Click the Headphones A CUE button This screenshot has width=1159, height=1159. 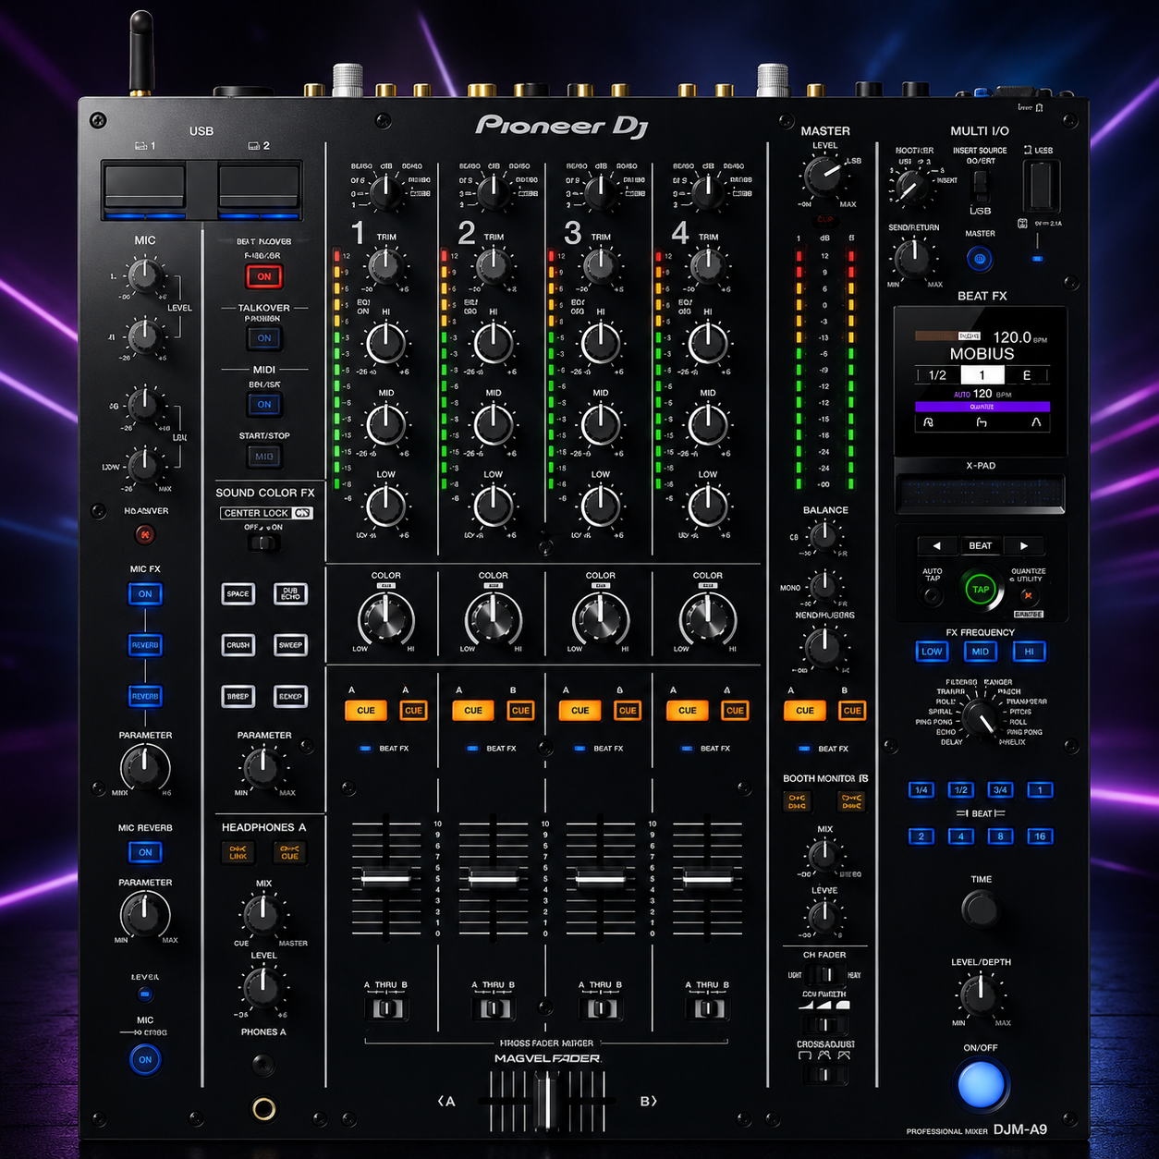pyautogui.click(x=290, y=852)
